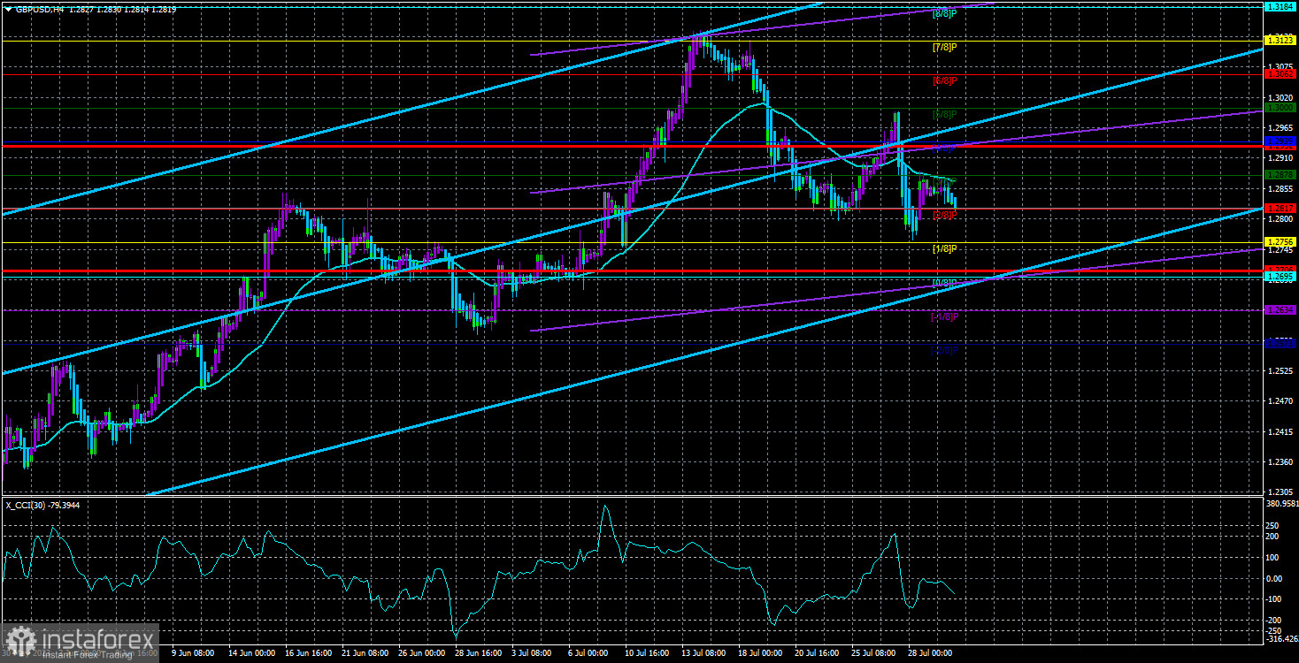Click the 1.2305 price scale value

point(1281,492)
